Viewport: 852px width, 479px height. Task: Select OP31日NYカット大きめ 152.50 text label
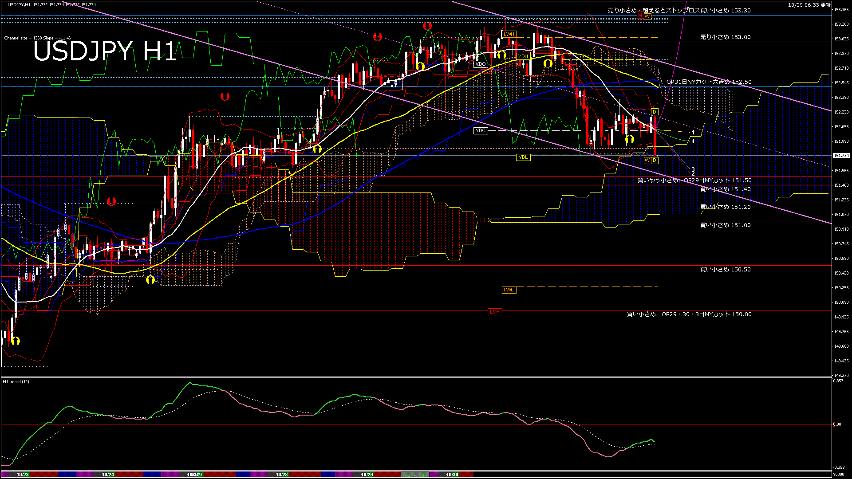point(709,82)
